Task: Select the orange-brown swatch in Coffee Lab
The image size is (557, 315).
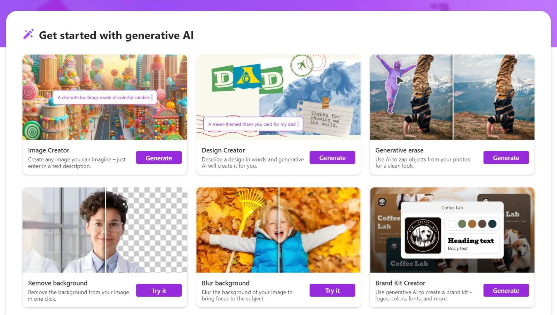Action: point(472,224)
